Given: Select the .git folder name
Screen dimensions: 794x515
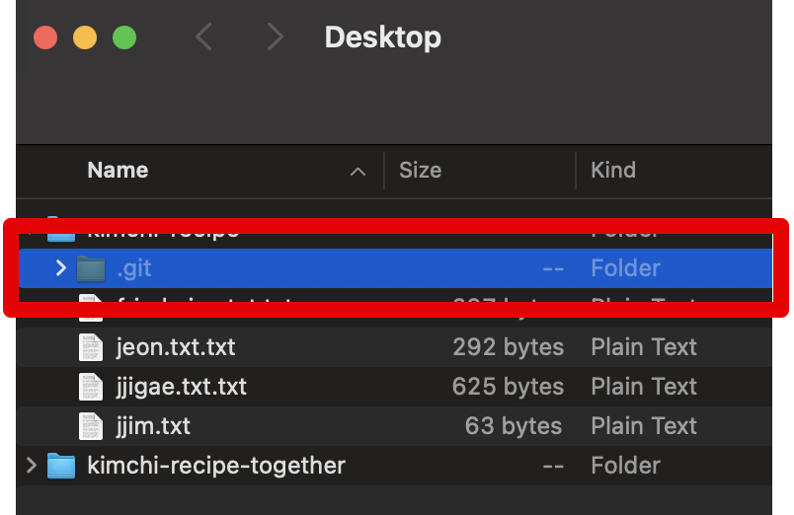Looking at the screenshot, I should pos(133,267).
